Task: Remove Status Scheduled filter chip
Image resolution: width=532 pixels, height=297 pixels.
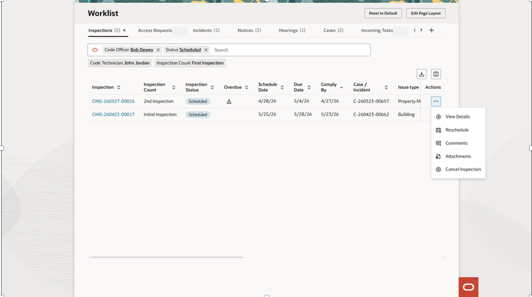Action: 206,50
